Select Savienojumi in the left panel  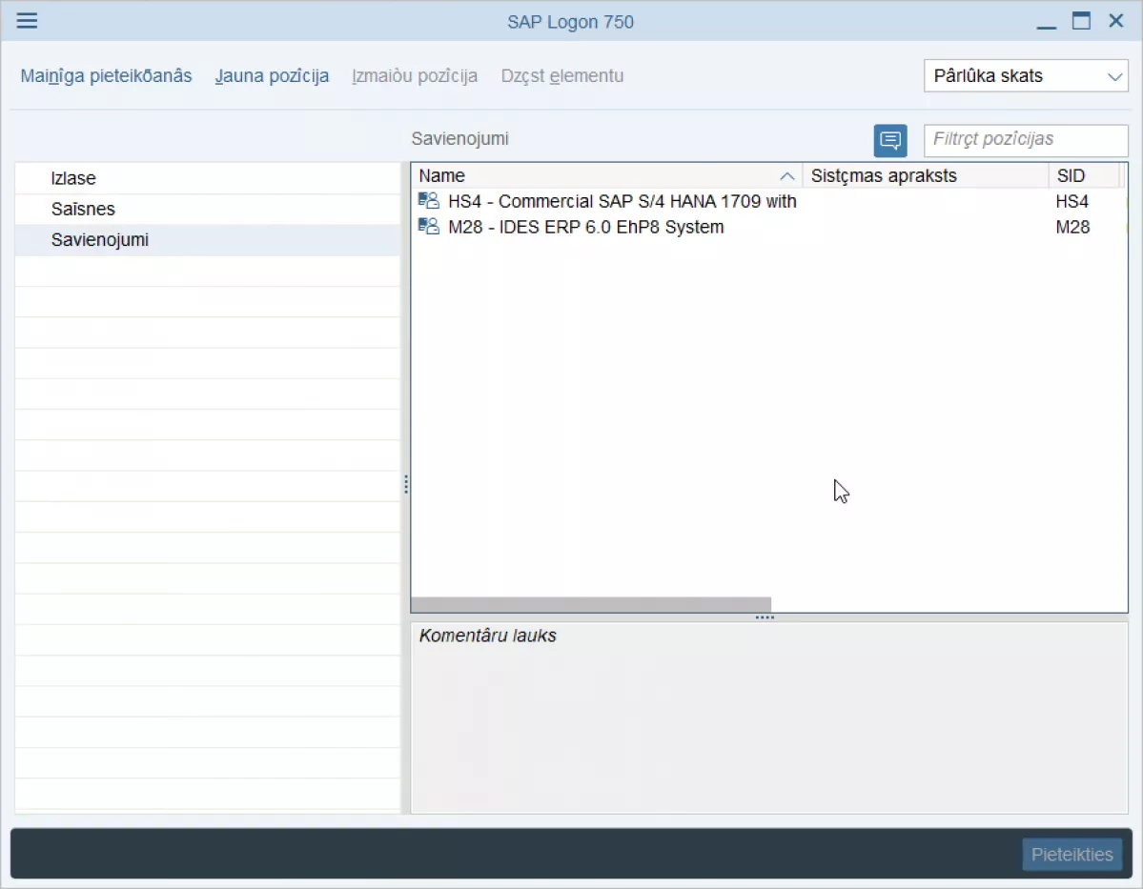click(x=208, y=240)
